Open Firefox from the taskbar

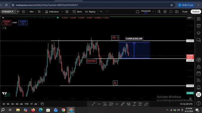coord(33,110)
